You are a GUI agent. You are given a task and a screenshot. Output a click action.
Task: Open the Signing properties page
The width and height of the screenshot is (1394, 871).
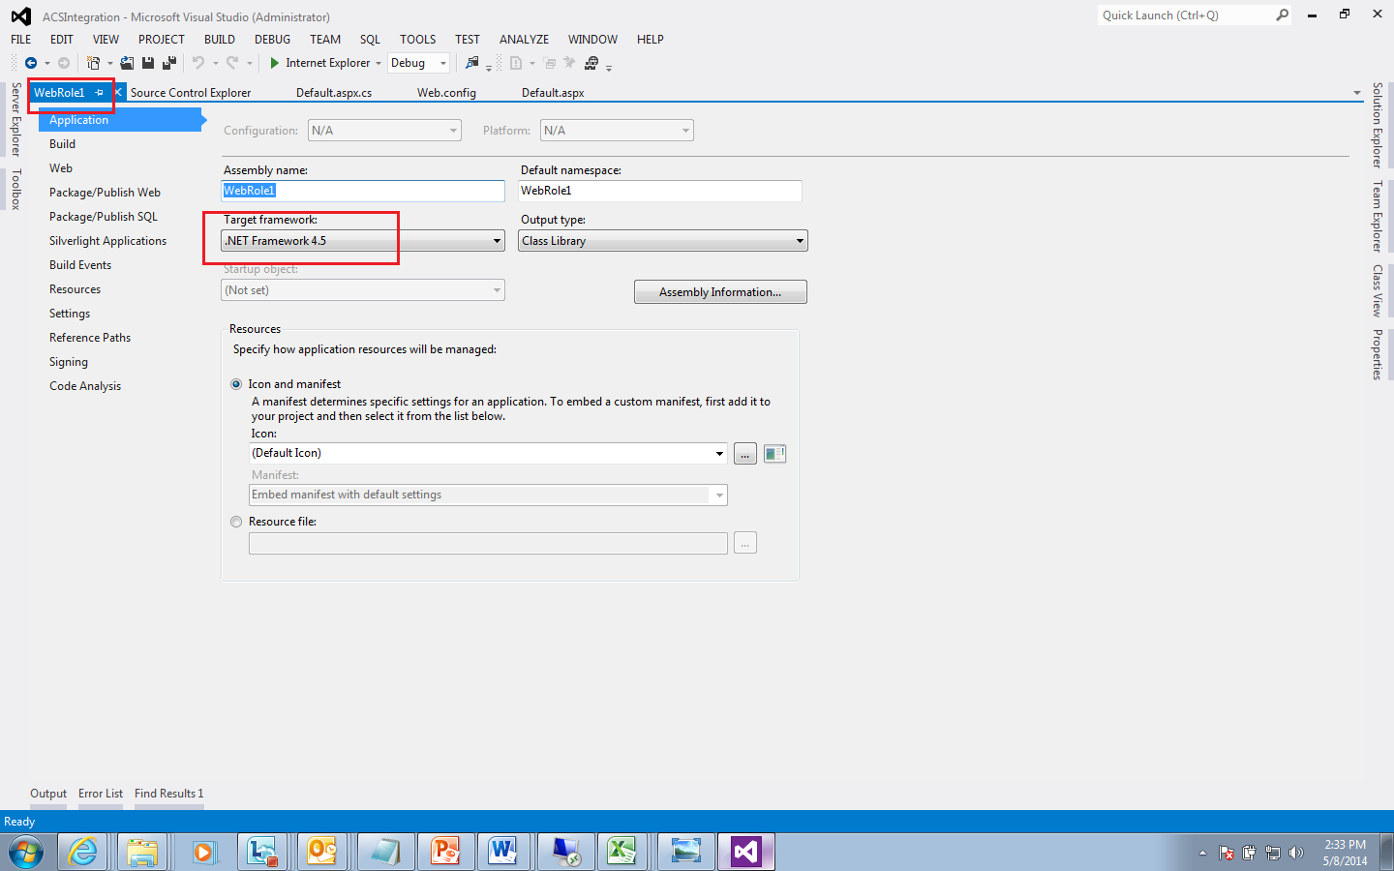[x=69, y=362]
